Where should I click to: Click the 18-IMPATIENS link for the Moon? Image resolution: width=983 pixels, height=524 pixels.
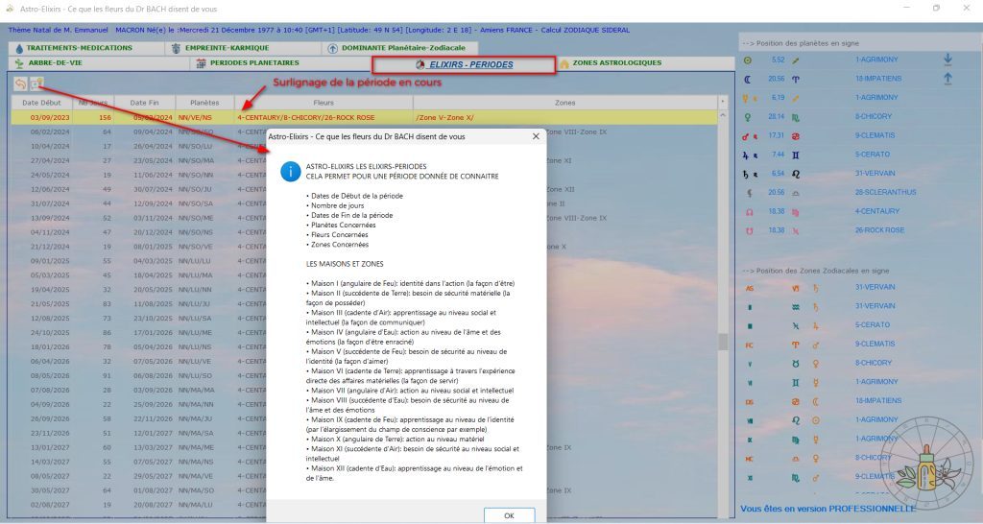[878, 79]
